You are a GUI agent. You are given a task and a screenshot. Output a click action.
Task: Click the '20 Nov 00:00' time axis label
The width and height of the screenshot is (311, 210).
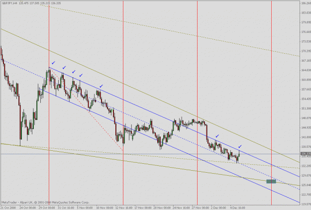click(x=162, y=208)
